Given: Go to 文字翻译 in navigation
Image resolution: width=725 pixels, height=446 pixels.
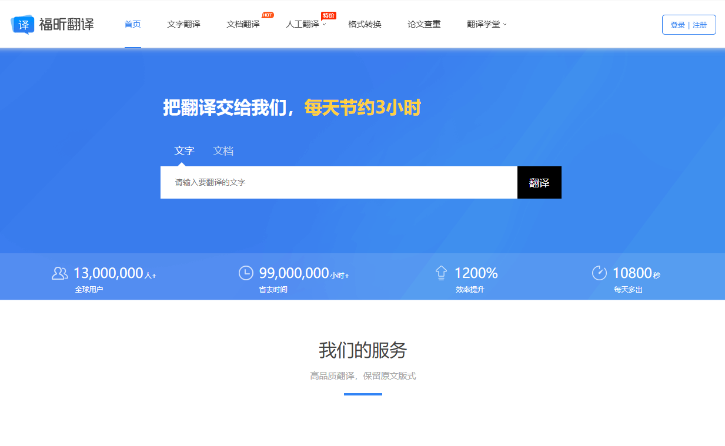Looking at the screenshot, I should click(183, 24).
